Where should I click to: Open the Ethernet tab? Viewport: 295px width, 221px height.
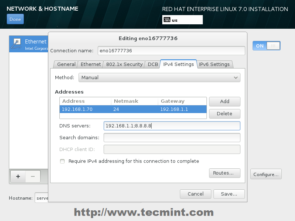pyautogui.click(x=90, y=64)
